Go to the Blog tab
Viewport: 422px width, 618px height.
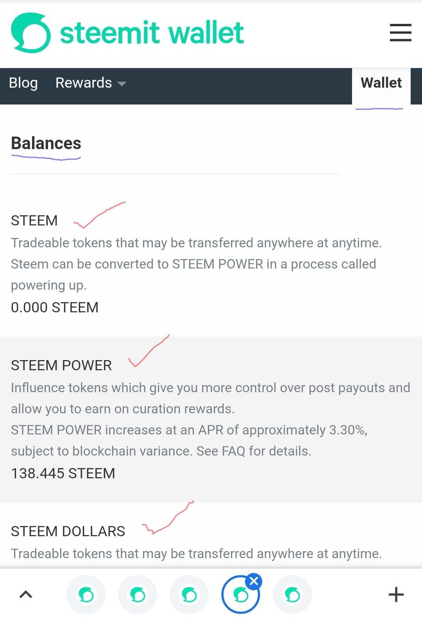pos(23,83)
